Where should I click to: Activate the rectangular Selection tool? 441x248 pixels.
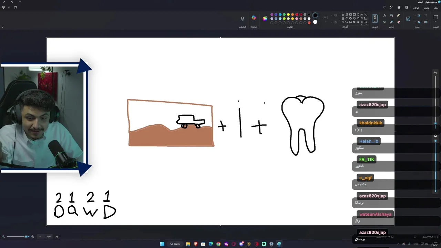coord(436,17)
